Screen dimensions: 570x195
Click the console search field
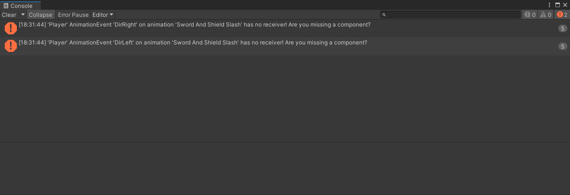coord(450,15)
